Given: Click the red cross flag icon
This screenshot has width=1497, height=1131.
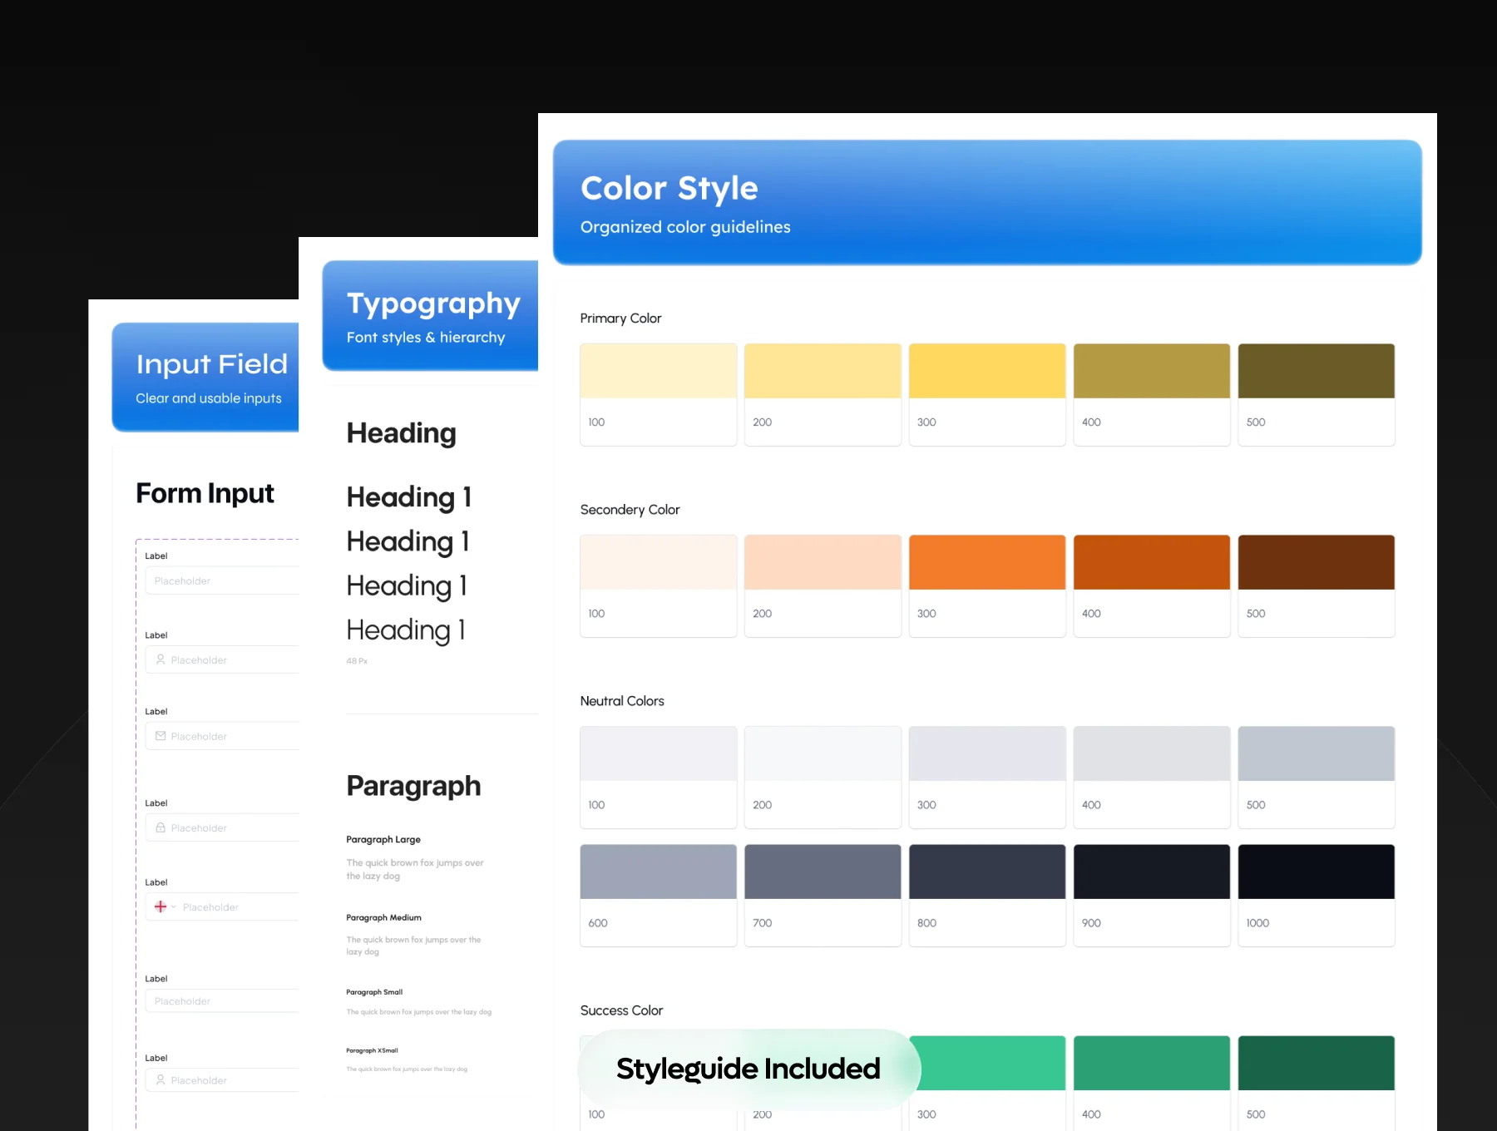Looking at the screenshot, I should pos(161,906).
